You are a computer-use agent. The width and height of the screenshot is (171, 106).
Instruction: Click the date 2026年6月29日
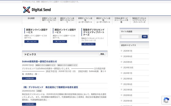[29, 91]
